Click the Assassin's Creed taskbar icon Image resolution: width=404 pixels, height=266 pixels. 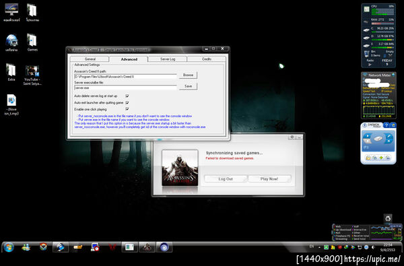[x=147, y=247]
